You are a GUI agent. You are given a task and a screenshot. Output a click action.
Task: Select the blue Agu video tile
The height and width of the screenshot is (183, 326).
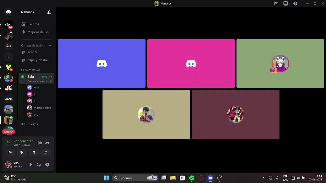[x=102, y=64]
